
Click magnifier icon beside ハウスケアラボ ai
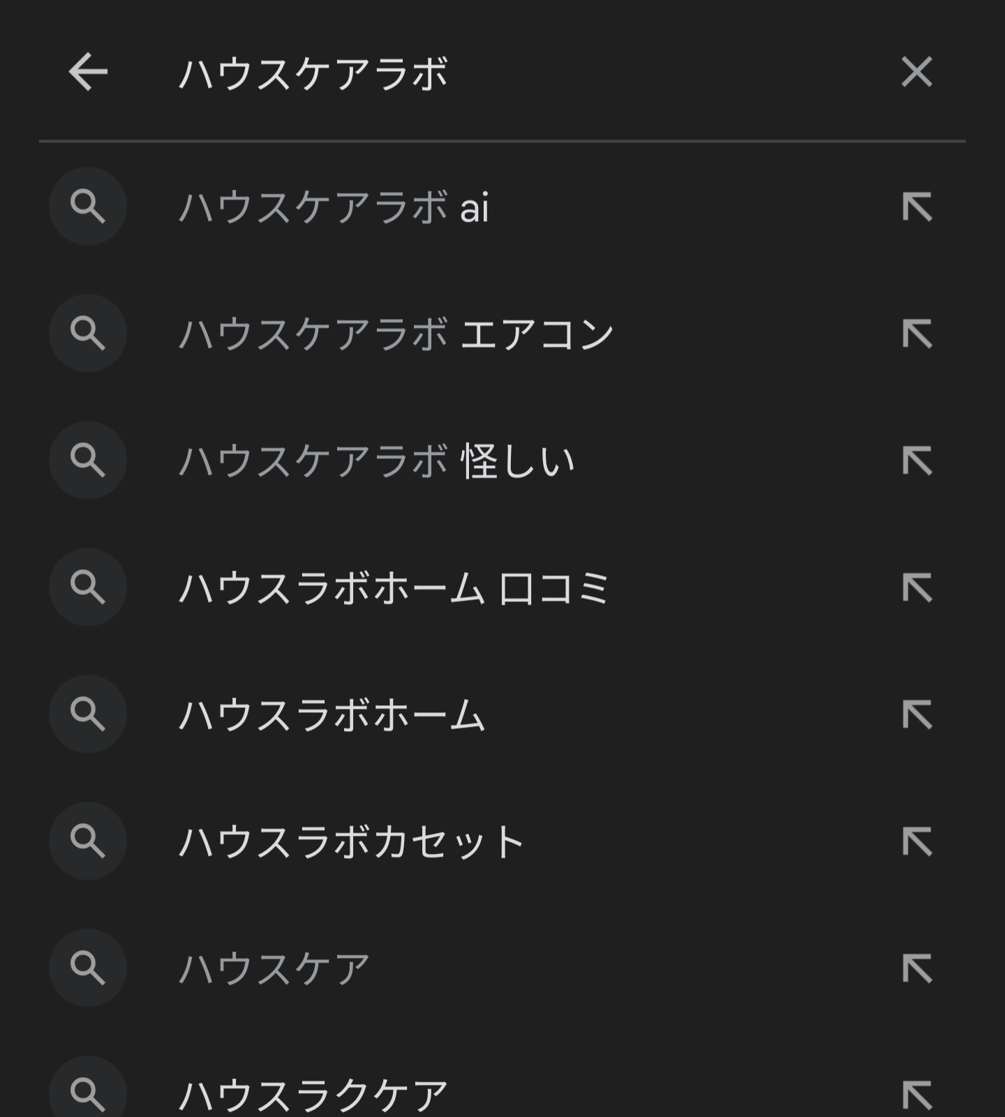(88, 207)
